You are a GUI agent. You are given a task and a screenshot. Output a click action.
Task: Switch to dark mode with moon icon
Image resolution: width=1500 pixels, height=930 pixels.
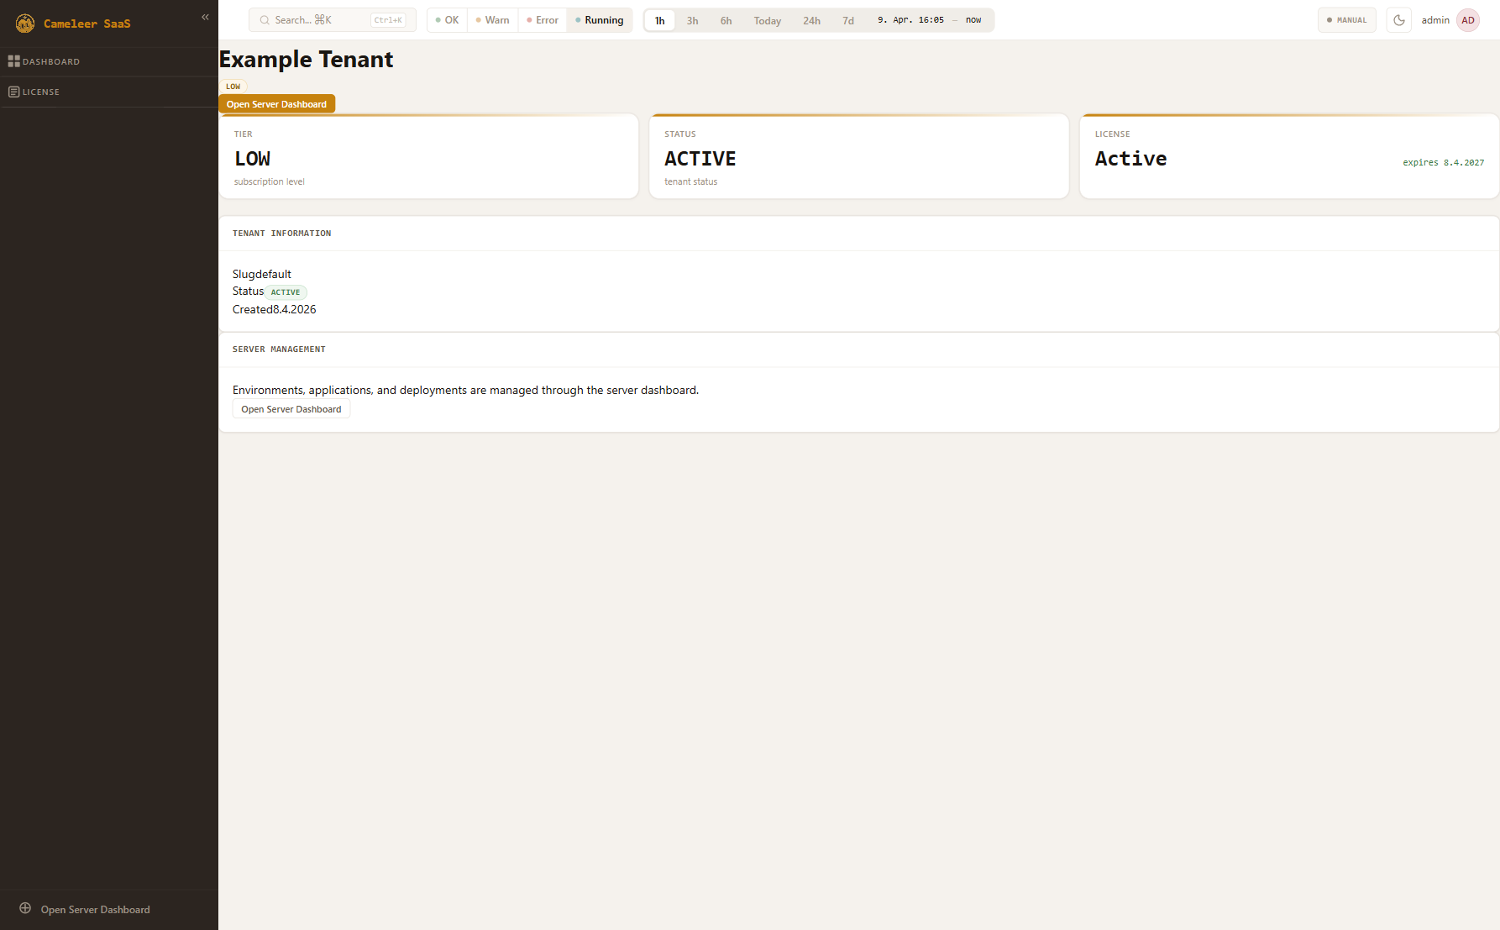1399,20
